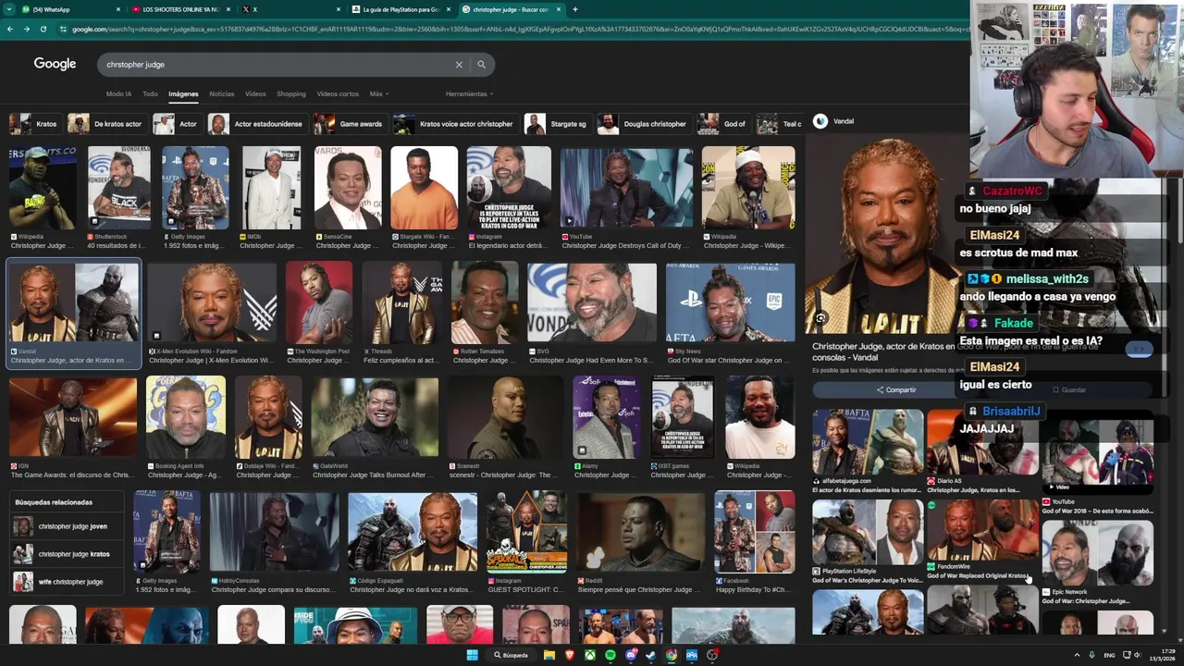The image size is (1184, 666).
Task: Open the Booking Agent Info result
Action: click(185, 428)
